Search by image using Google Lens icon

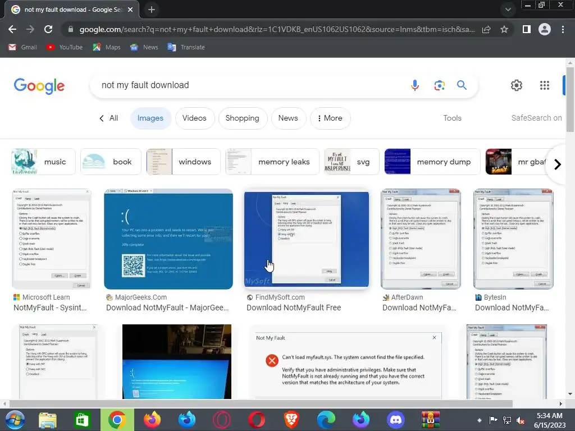pyautogui.click(x=439, y=85)
